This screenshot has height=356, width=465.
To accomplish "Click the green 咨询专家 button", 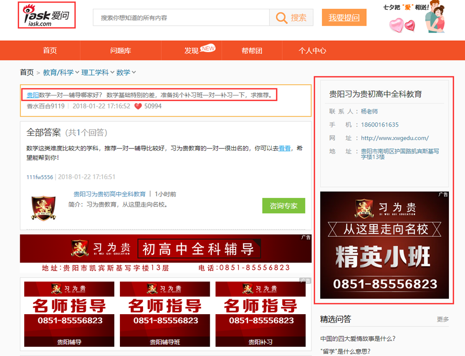I will click(x=284, y=206).
